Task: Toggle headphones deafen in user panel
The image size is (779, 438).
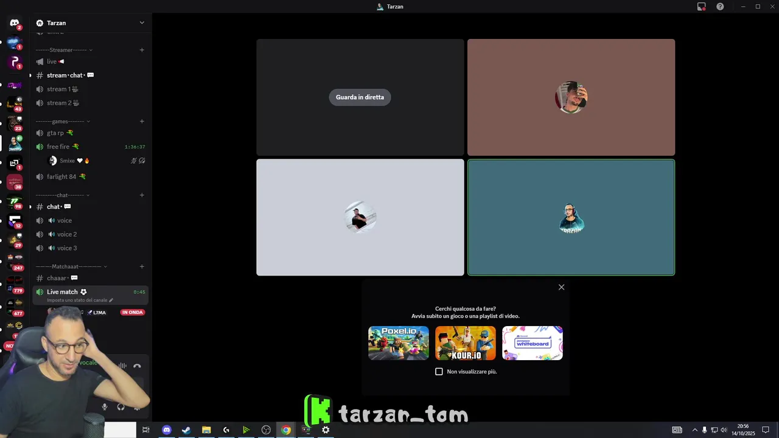Action: 121,406
